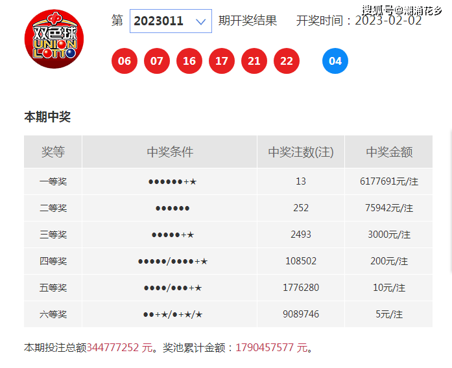Click the amount 6177691元/注
Image resolution: width=452 pixels, height=368 pixels.
pos(389,181)
